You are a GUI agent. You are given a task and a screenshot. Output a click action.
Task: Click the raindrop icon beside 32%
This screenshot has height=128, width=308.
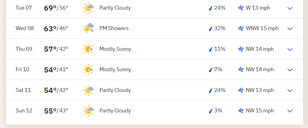click(210, 29)
